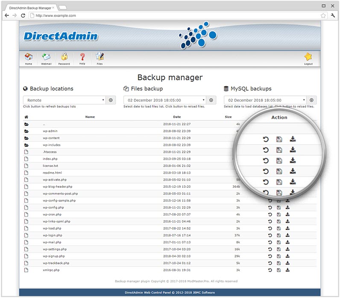Click save icon for wp-login.php row
This screenshot has height=298, width=340.
coord(279,235)
